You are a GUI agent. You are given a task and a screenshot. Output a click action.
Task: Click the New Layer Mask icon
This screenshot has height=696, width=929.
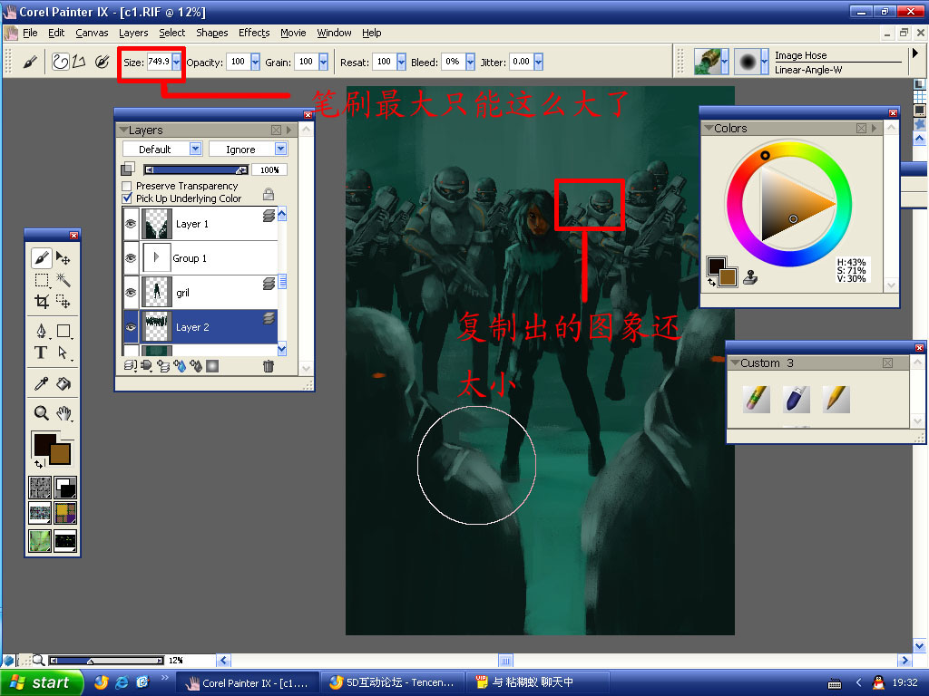pos(212,366)
